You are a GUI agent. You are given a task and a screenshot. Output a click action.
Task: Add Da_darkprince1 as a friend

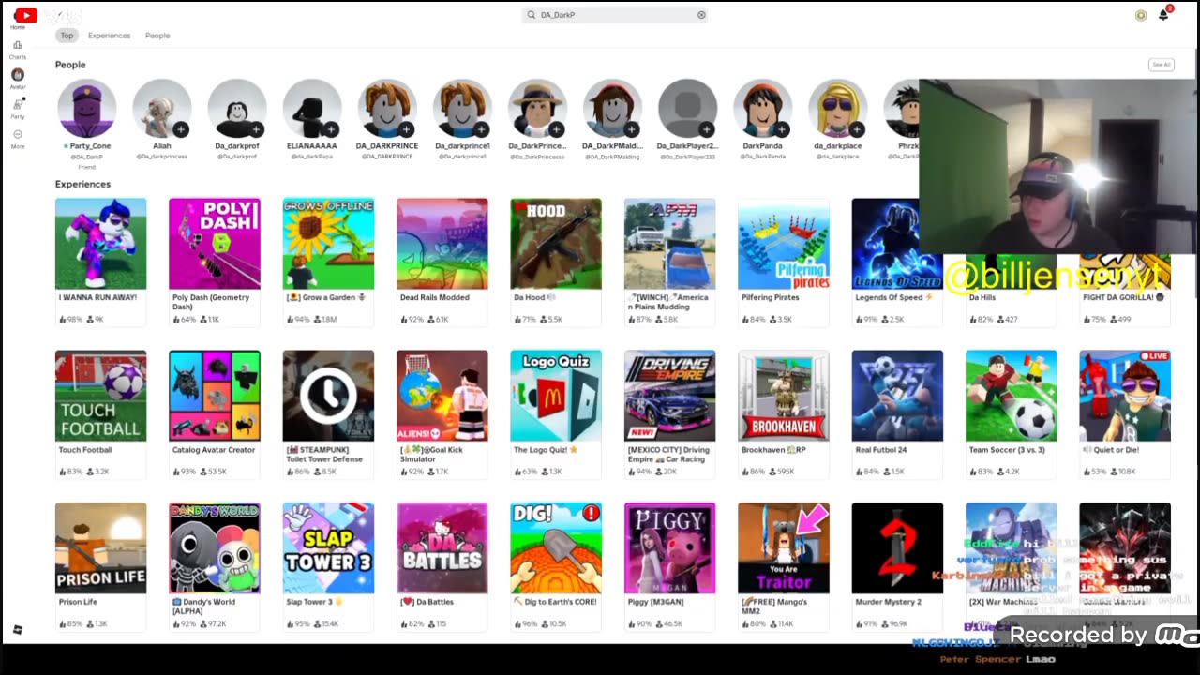point(481,129)
